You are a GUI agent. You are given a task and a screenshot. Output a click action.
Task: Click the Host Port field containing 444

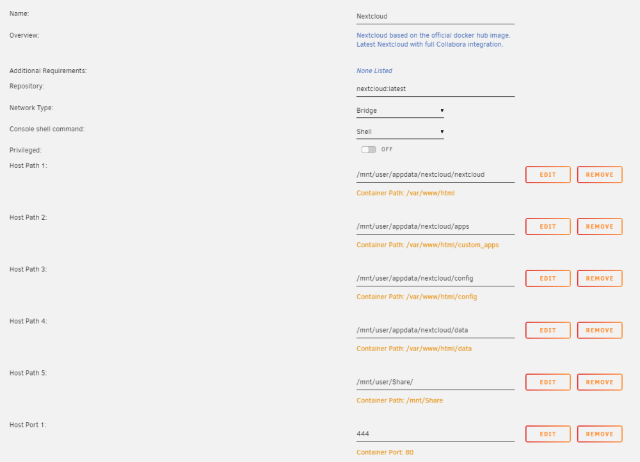(x=435, y=434)
